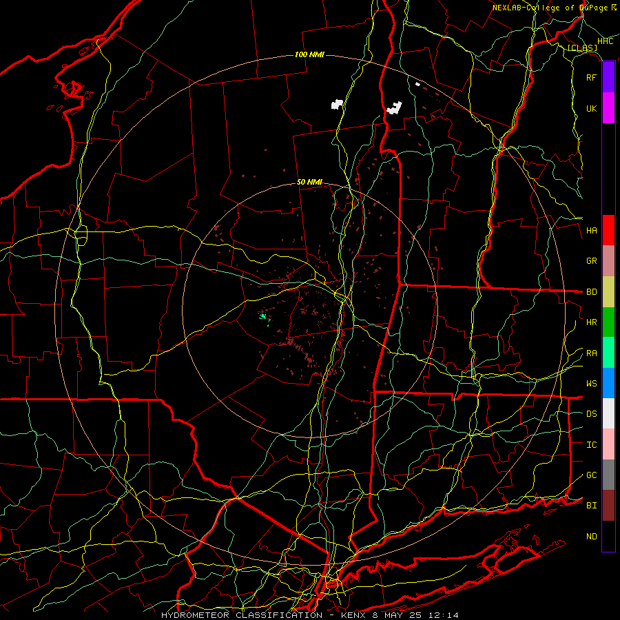620x620 pixels.
Task: Click the 'GC' legend label text
Action: coord(592,475)
